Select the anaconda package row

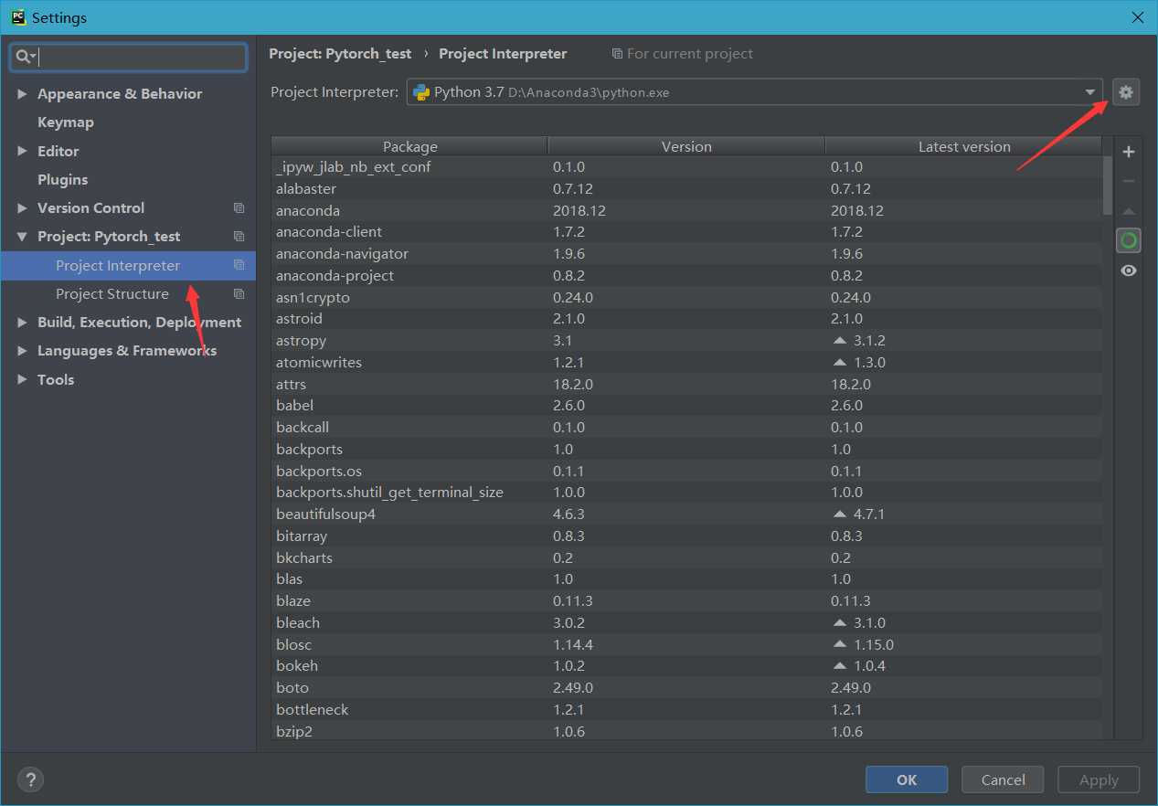click(x=686, y=210)
